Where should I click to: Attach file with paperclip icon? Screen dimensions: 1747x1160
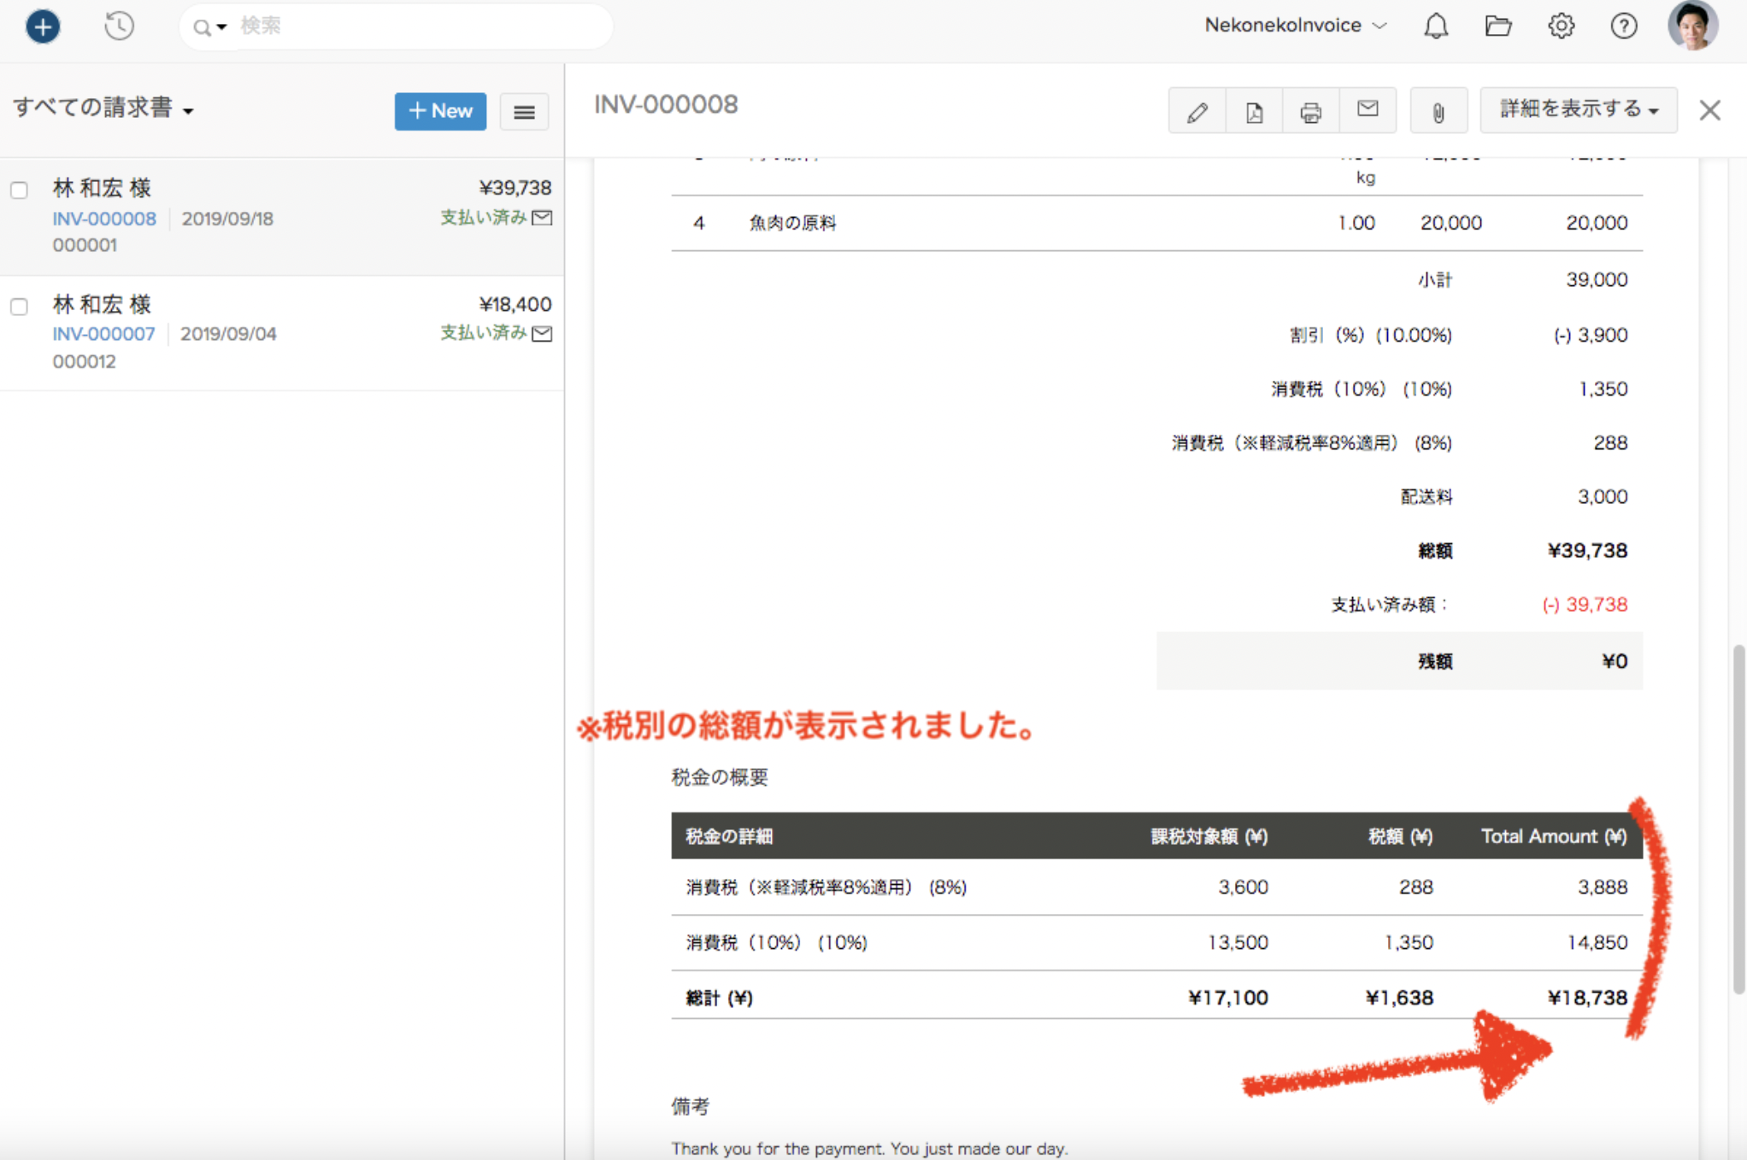(1438, 111)
